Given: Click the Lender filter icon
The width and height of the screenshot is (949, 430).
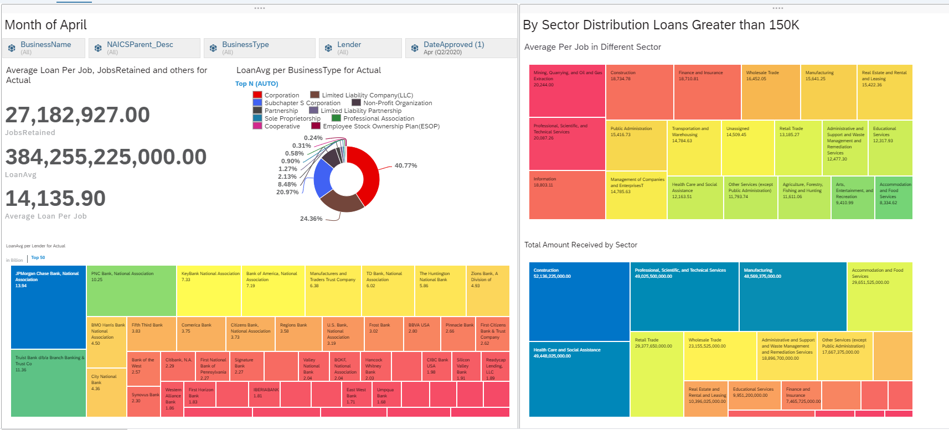Looking at the screenshot, I should pos(328,48).
